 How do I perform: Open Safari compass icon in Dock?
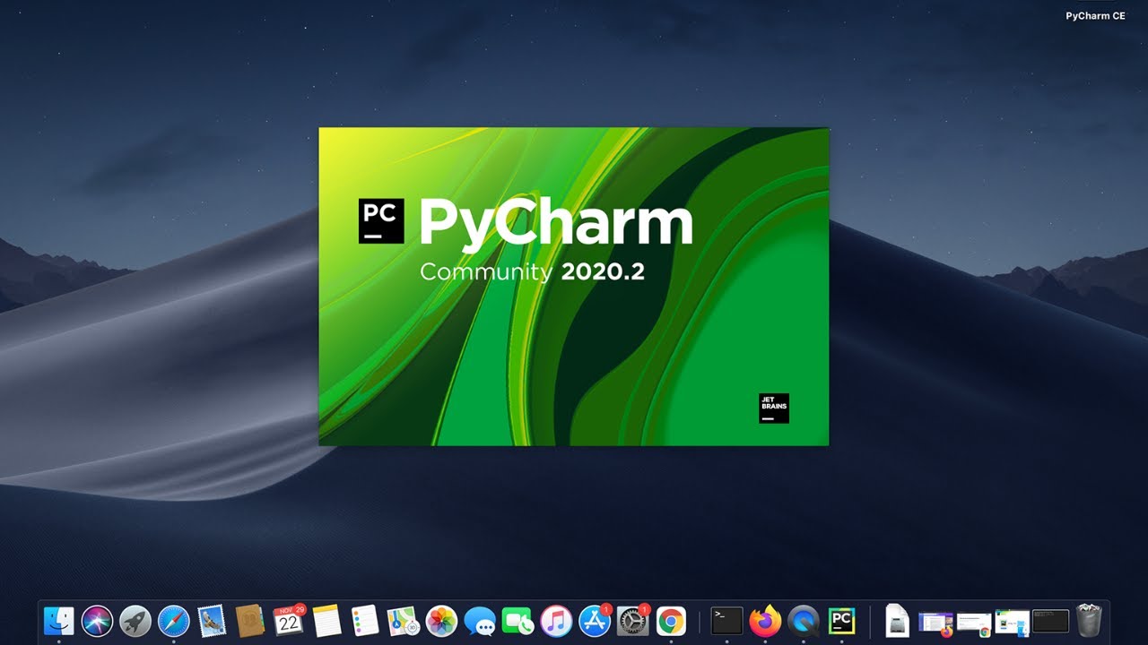174,620
